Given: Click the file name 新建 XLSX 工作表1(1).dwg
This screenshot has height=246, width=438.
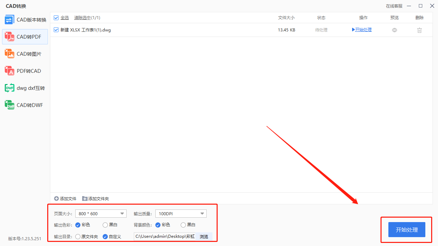Looking at the screenshot, I should [x=86, y=30].
